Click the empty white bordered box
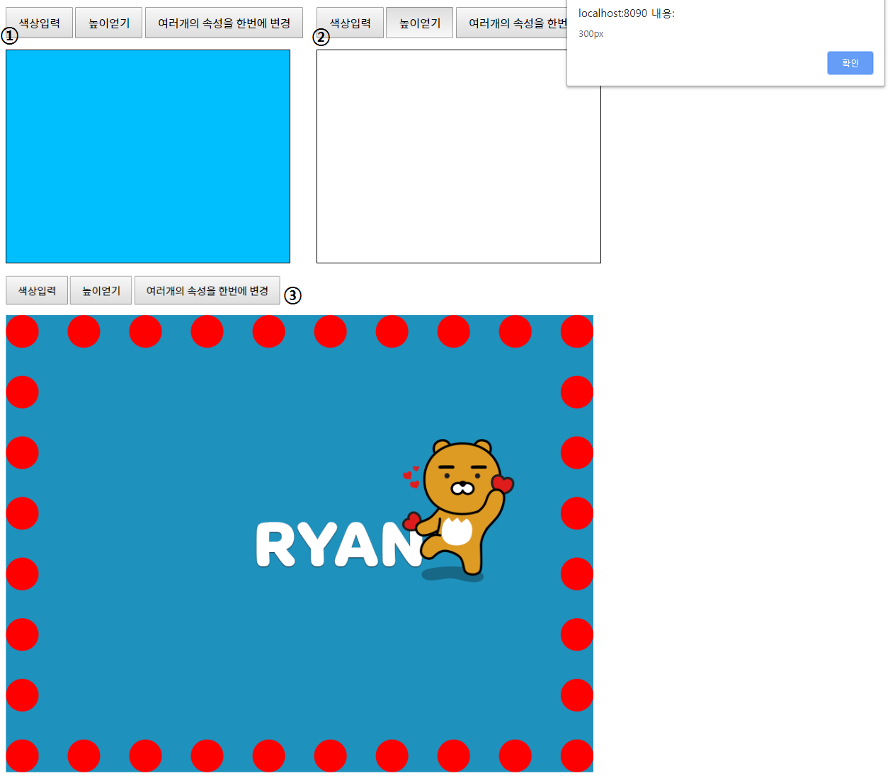 (459, 156)
